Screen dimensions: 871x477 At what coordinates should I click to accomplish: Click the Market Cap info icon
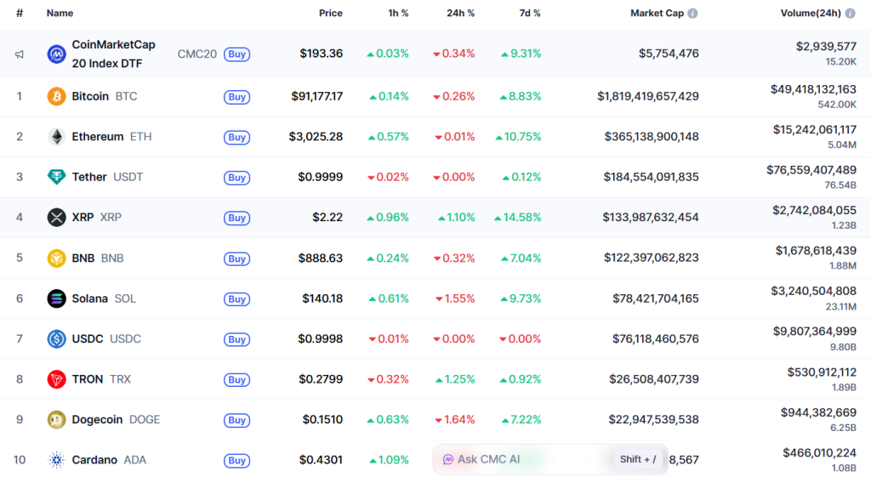692,14
